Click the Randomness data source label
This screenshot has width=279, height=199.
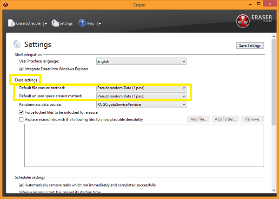pyautogui.click(x=40, y=104)
